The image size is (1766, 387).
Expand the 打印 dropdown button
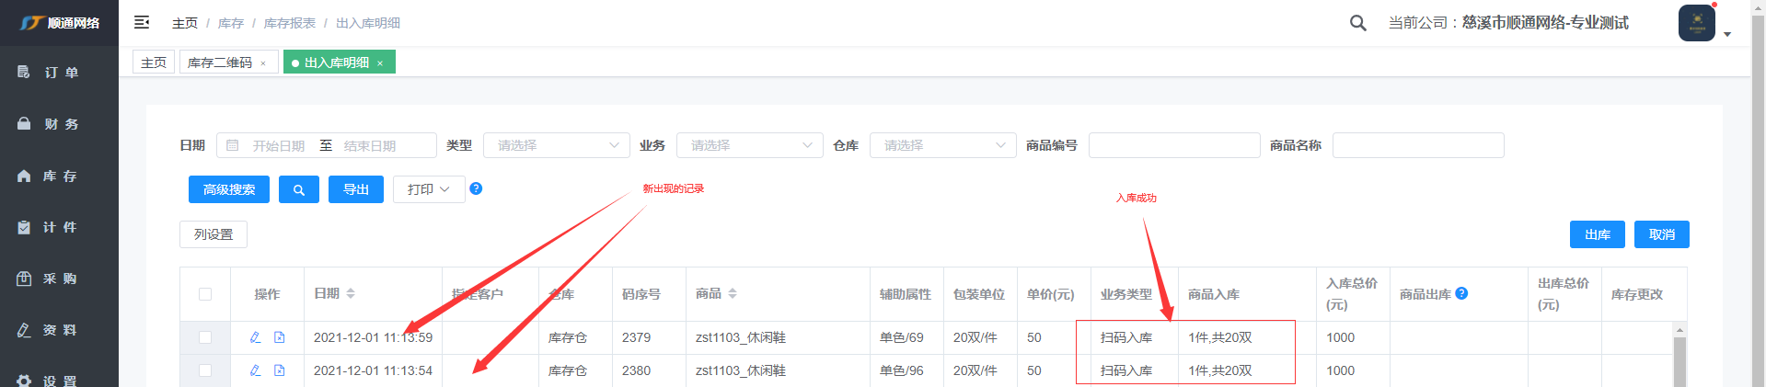[428, 189]
